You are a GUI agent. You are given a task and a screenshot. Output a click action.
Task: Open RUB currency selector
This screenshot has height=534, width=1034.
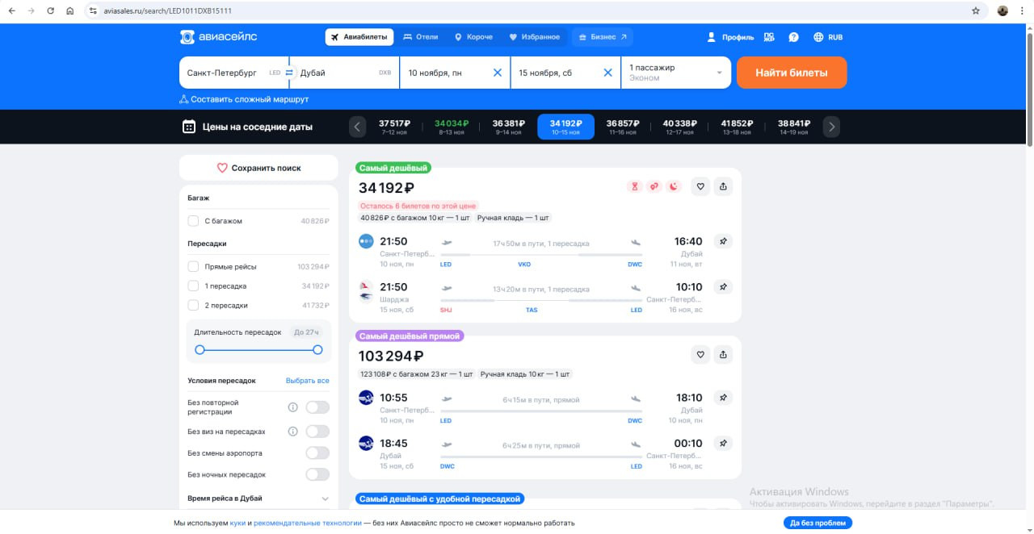pyautogui.click(x=828, y=37)
